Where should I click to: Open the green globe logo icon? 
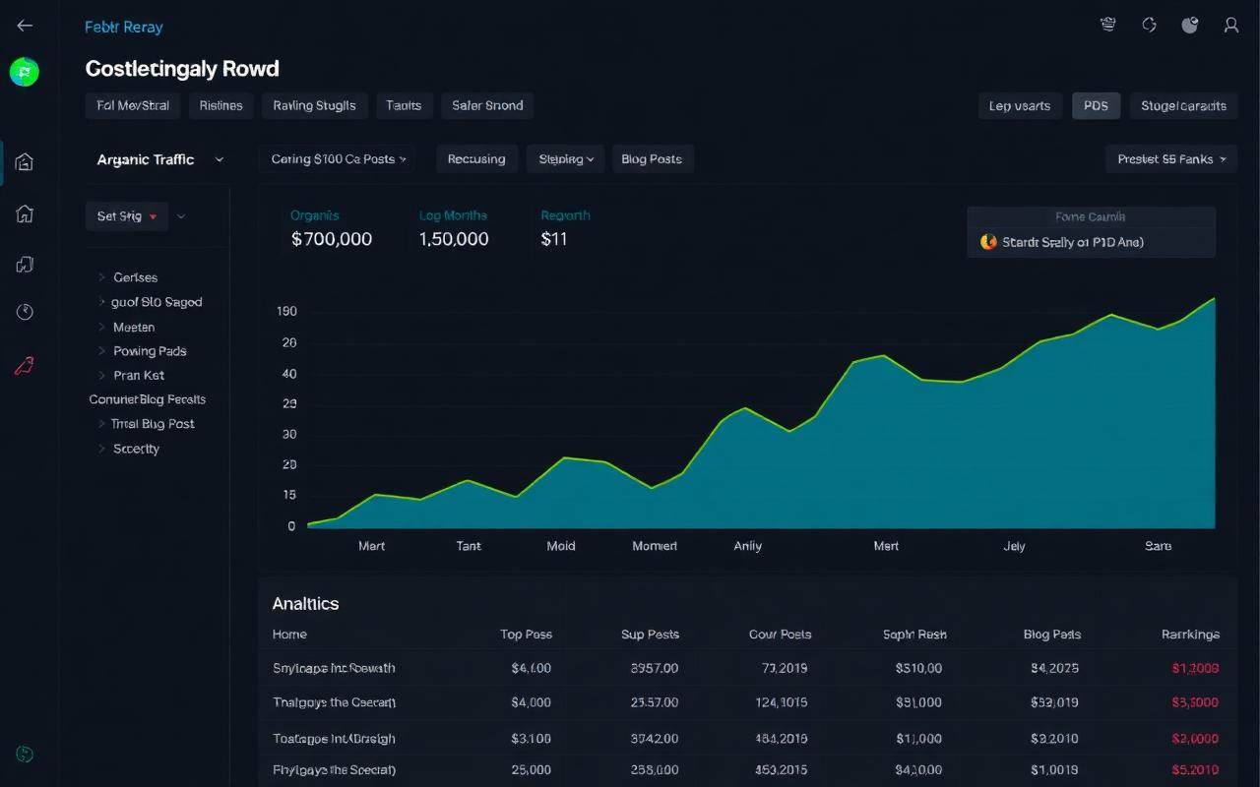pos(25,72)
